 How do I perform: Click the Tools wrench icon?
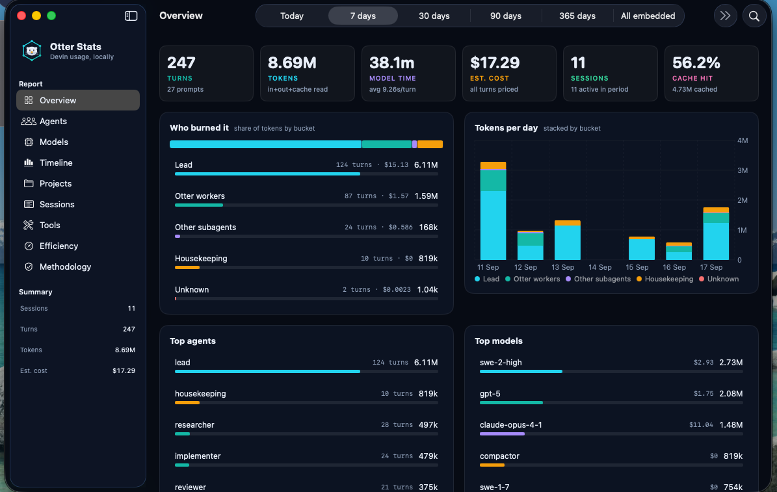(x=29, y=225)
